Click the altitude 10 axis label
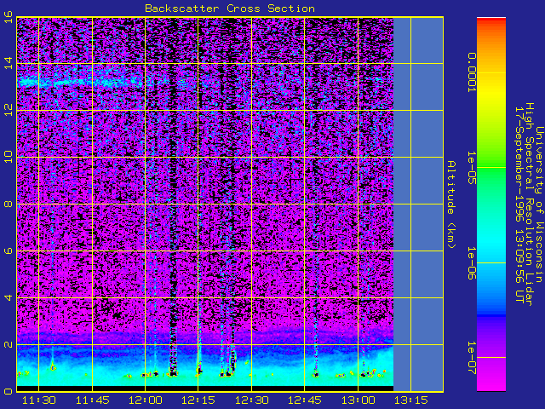This screenshot has height=409, width=545. (9, 157)
